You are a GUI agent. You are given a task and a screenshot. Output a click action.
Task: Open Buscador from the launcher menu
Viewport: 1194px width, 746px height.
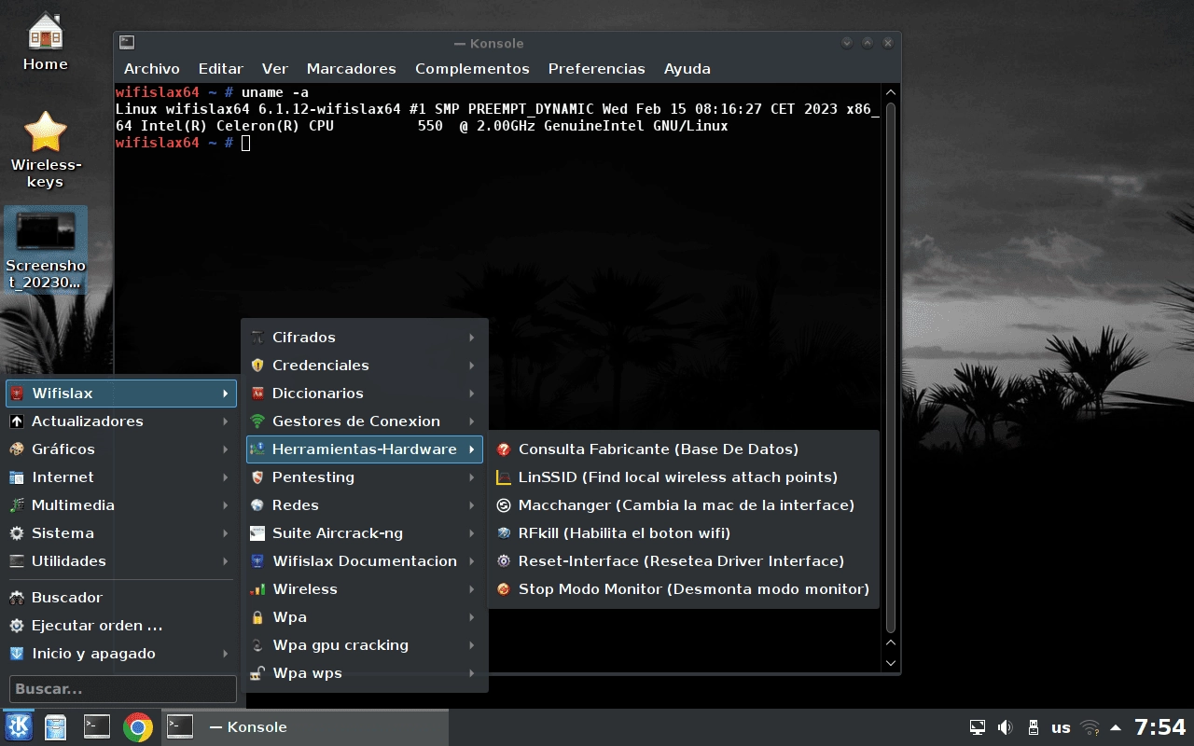pyautogui.click(x=121, y=598)
